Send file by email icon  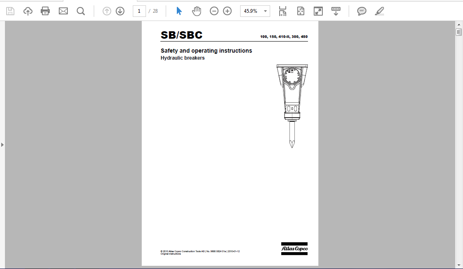63,11
